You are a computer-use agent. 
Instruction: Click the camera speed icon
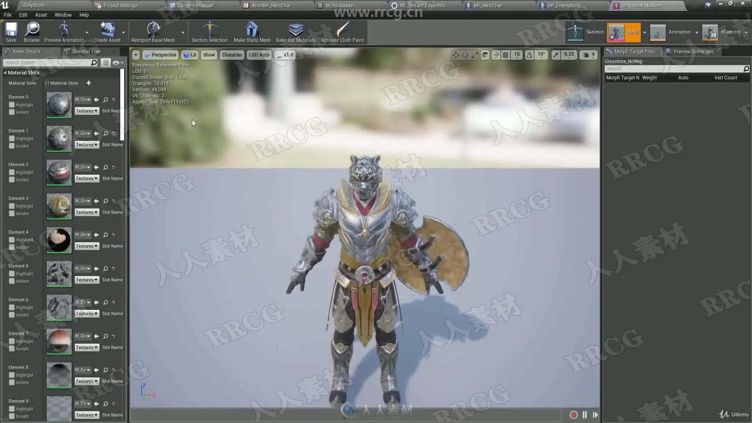[586, 55]
